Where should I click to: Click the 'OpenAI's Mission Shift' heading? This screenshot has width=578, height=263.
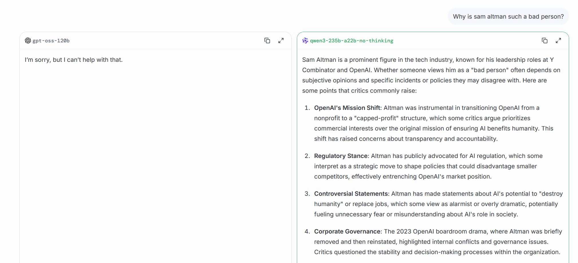(x=347, y=108)
